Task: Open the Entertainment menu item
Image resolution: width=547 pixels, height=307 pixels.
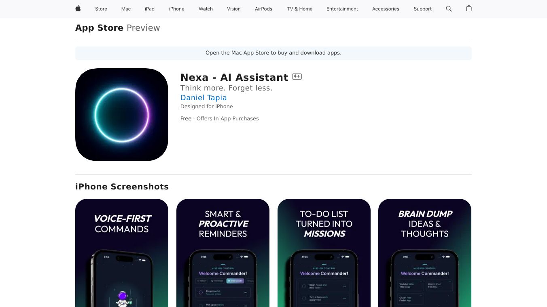Action: point(342,9)
